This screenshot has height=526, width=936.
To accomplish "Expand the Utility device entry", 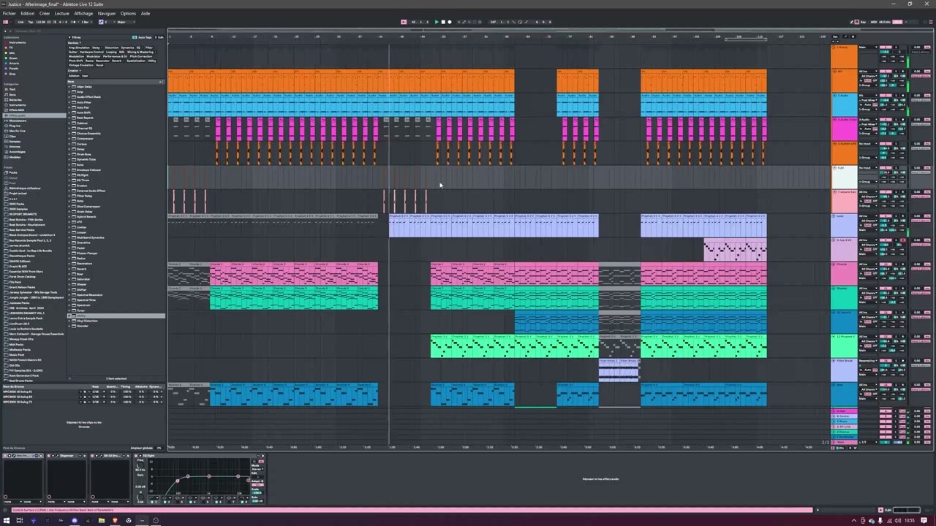I will click(70, 316).
